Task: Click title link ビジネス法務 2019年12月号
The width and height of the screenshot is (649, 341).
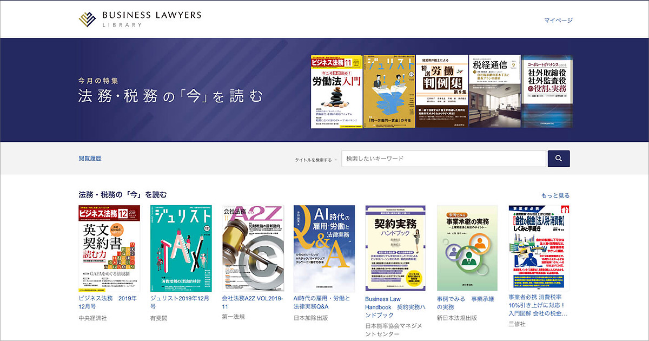Action: [x=108, y=302]
